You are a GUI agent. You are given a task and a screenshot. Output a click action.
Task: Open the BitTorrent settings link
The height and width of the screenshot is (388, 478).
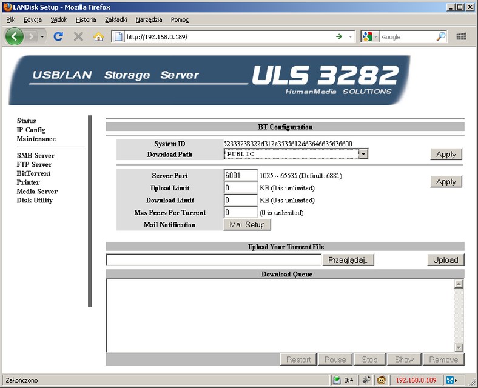33,173
